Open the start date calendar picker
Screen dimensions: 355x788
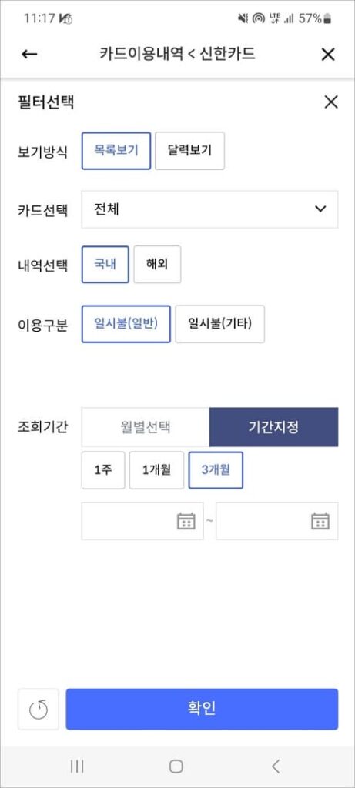186,521
